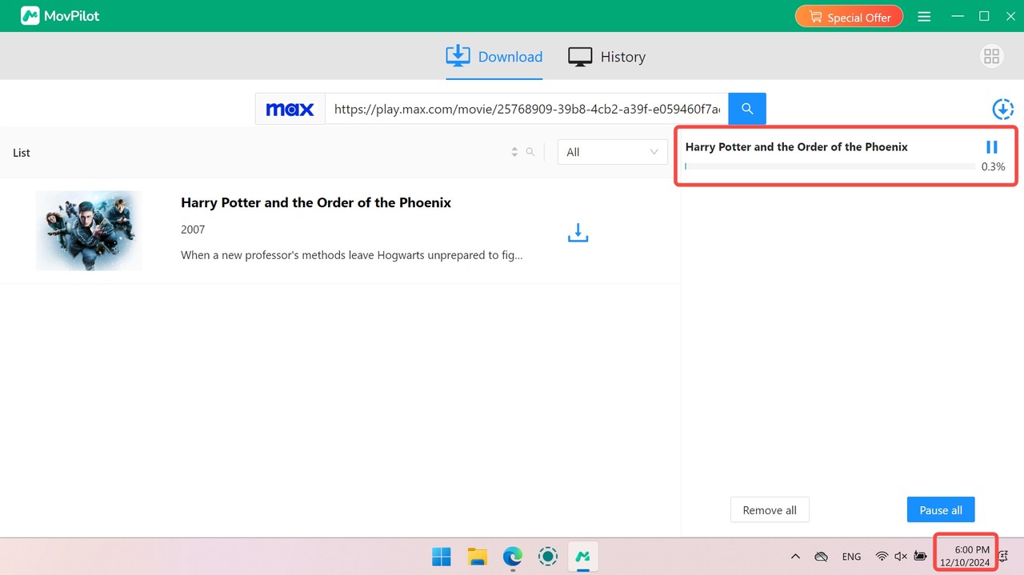
Task: Click the List column header
Action: 22,153
